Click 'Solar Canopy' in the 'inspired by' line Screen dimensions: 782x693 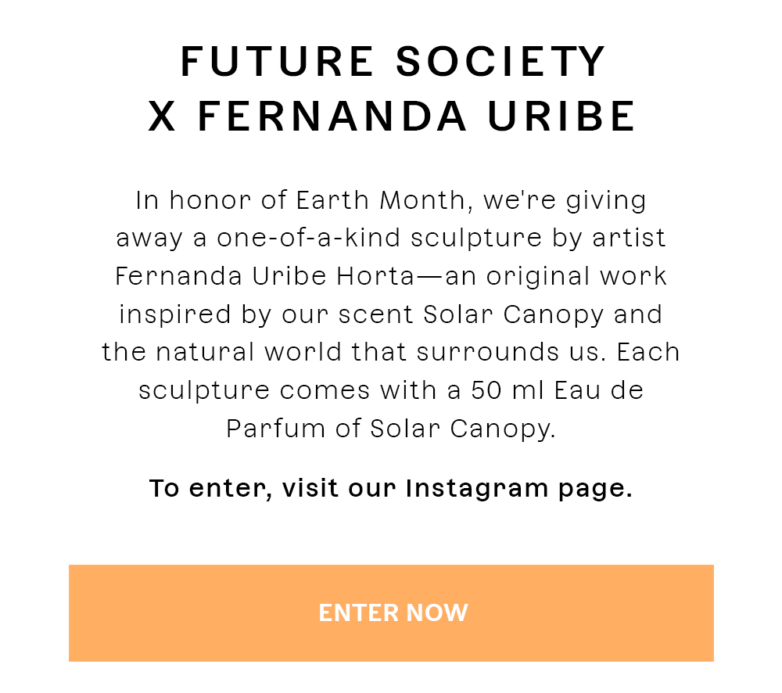pos(514,315)
